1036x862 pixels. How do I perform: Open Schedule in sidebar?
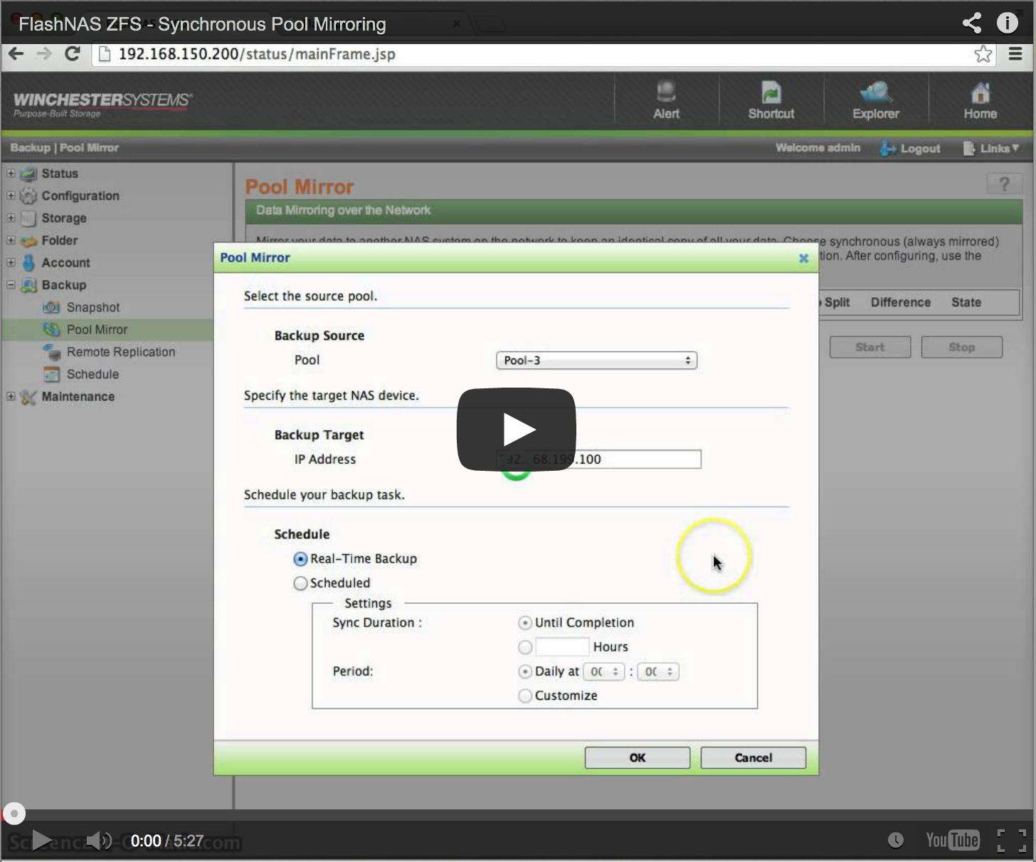(92, 374)
